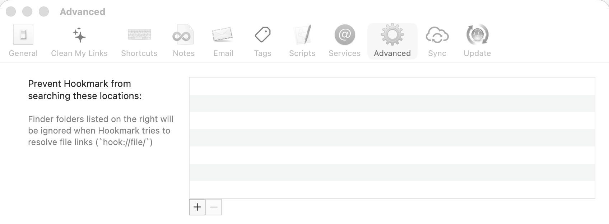609x224 pixels.
Task: Open Clean My Links sparkles icon
Action: (79, 35)
